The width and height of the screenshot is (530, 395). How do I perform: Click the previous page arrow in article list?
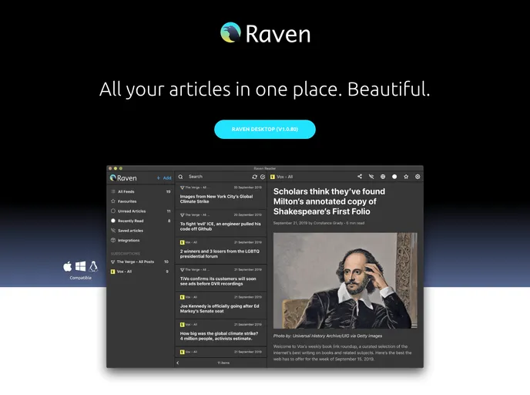178,363
